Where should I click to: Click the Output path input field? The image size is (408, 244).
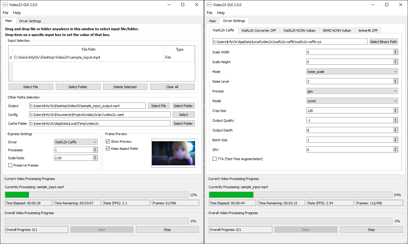(88, 106)
